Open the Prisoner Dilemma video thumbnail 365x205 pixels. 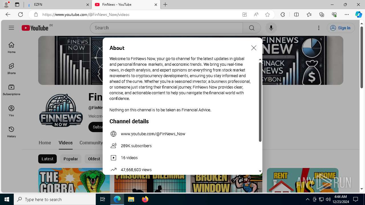pyautogui.click(x=150, y=184)
